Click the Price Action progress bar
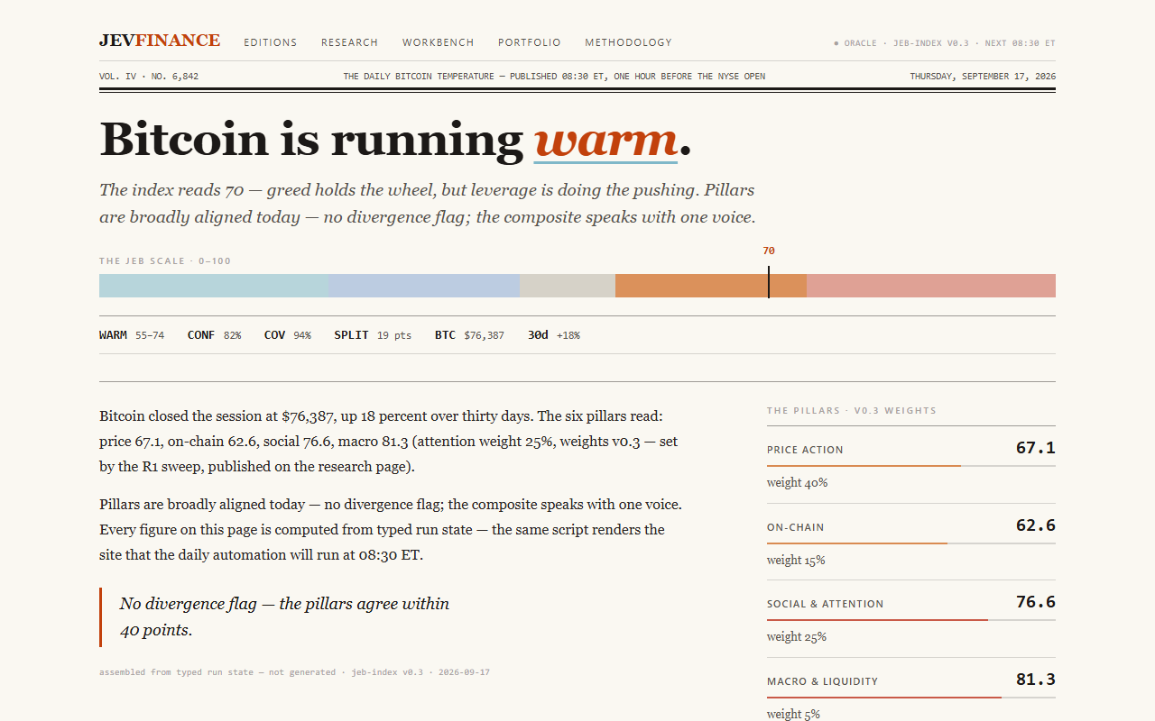The height and width of the screenshot is (721, 1155). pos(911,466)
